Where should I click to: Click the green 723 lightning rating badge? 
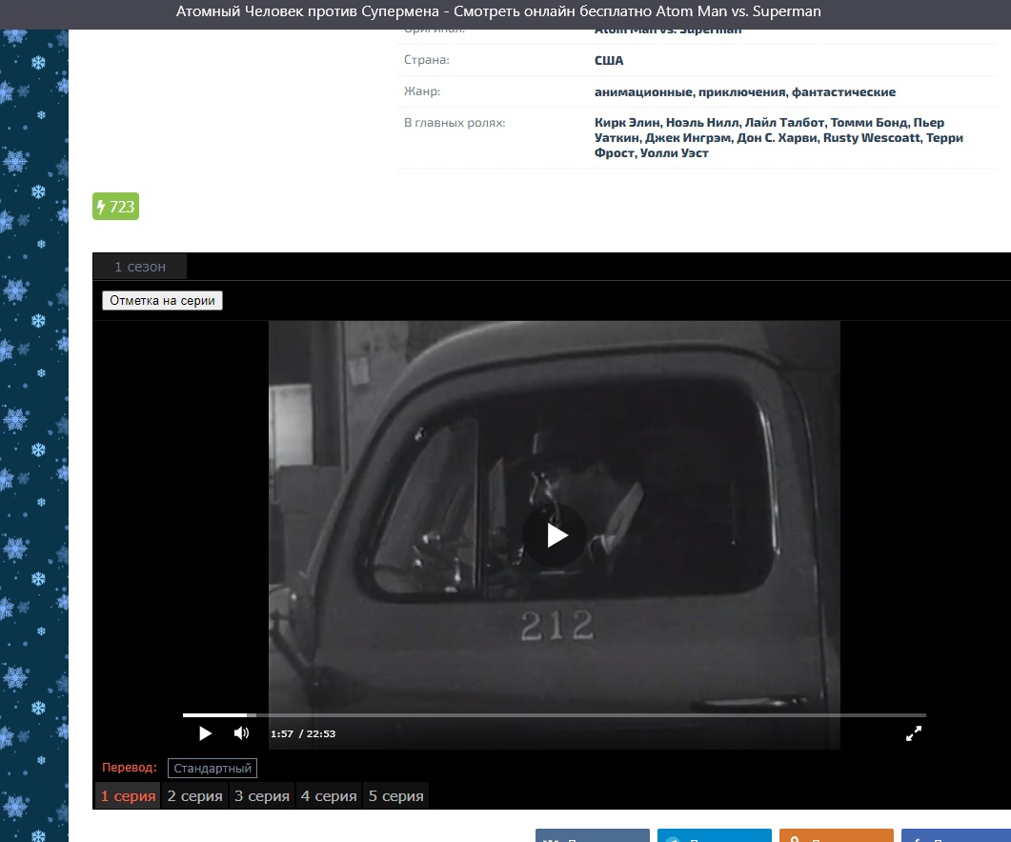click(x=115, y=207)
